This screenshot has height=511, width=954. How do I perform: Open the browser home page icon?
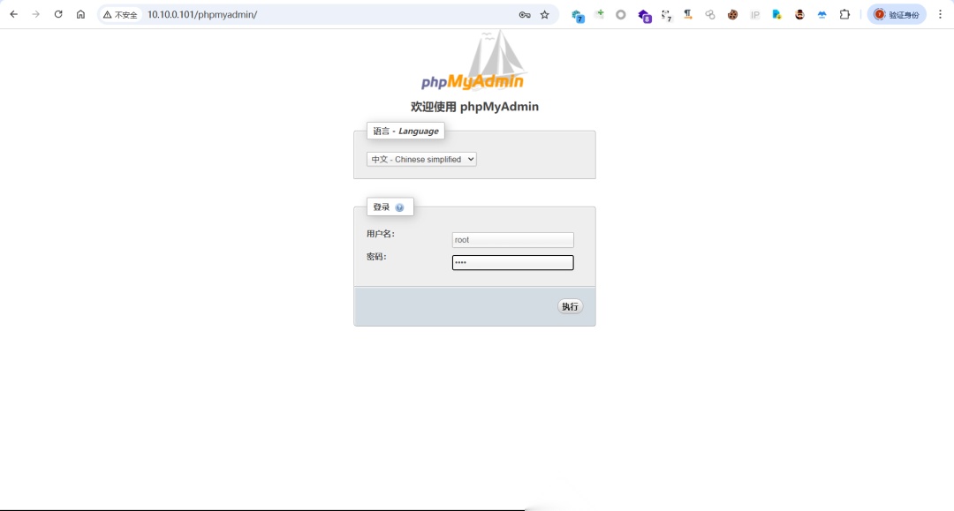[80, 15]
